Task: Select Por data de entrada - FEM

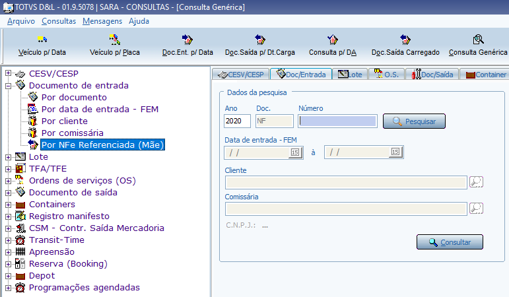Action: pos(100,110)
